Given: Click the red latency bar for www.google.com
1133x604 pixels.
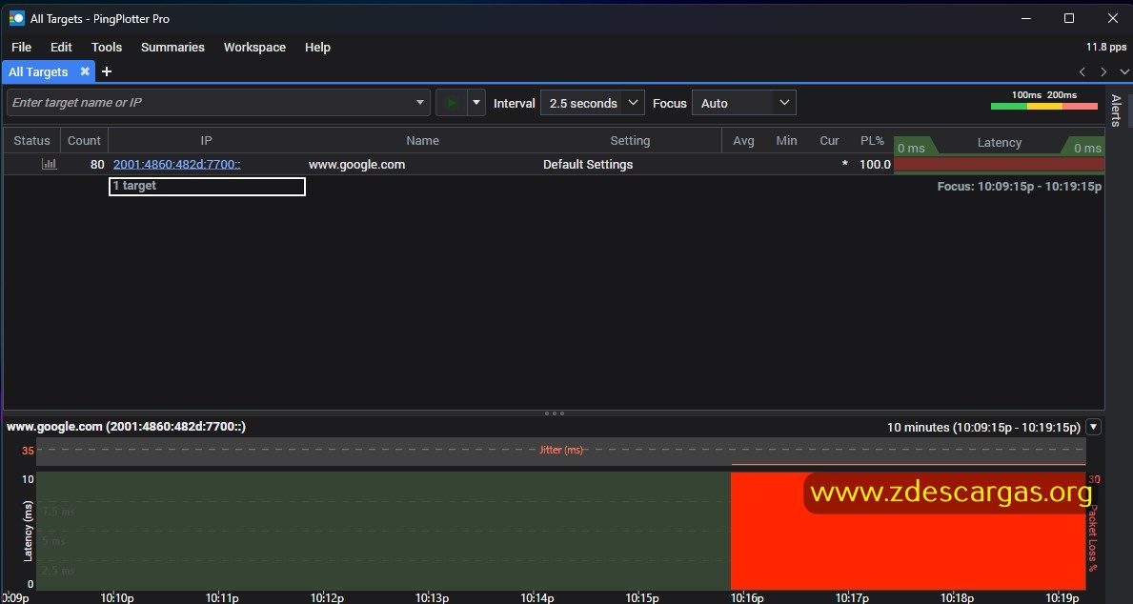Looking at the screenshot, I should coord(1000,164).
